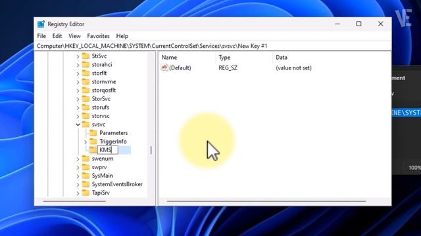Click the registry path address bar
The width and height of the screenshot is (421, 236).
[x=212, y=46]
